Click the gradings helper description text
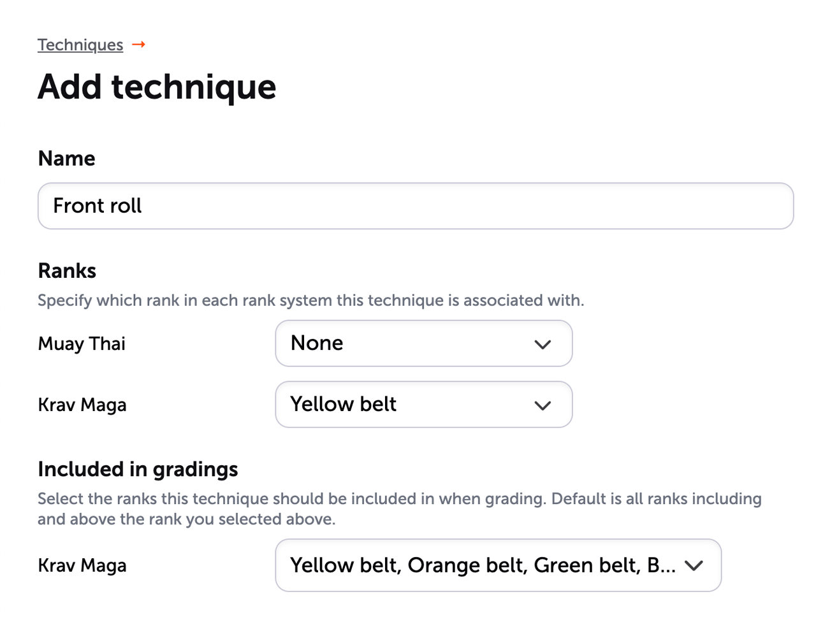830x622 pixels. pos(399,509)
